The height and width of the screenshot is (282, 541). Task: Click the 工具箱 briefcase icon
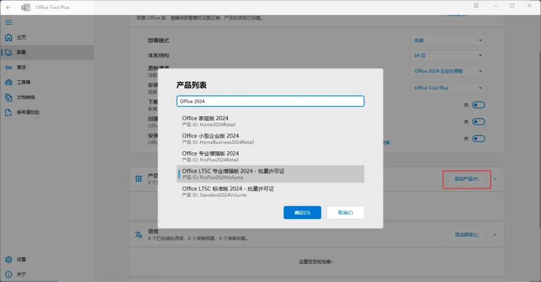click(x=8, y=82)
